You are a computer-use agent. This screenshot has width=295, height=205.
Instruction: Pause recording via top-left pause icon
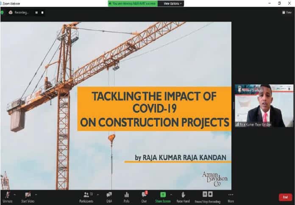[36, 12]
